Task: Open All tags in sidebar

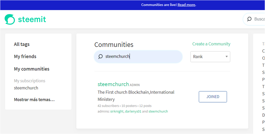Action: pos(22,44)
